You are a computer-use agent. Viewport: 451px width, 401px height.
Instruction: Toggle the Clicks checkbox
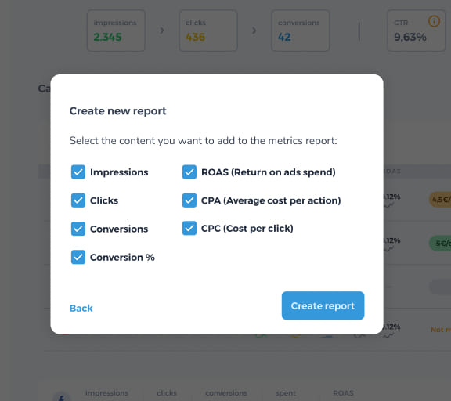(x=78, y=200)
